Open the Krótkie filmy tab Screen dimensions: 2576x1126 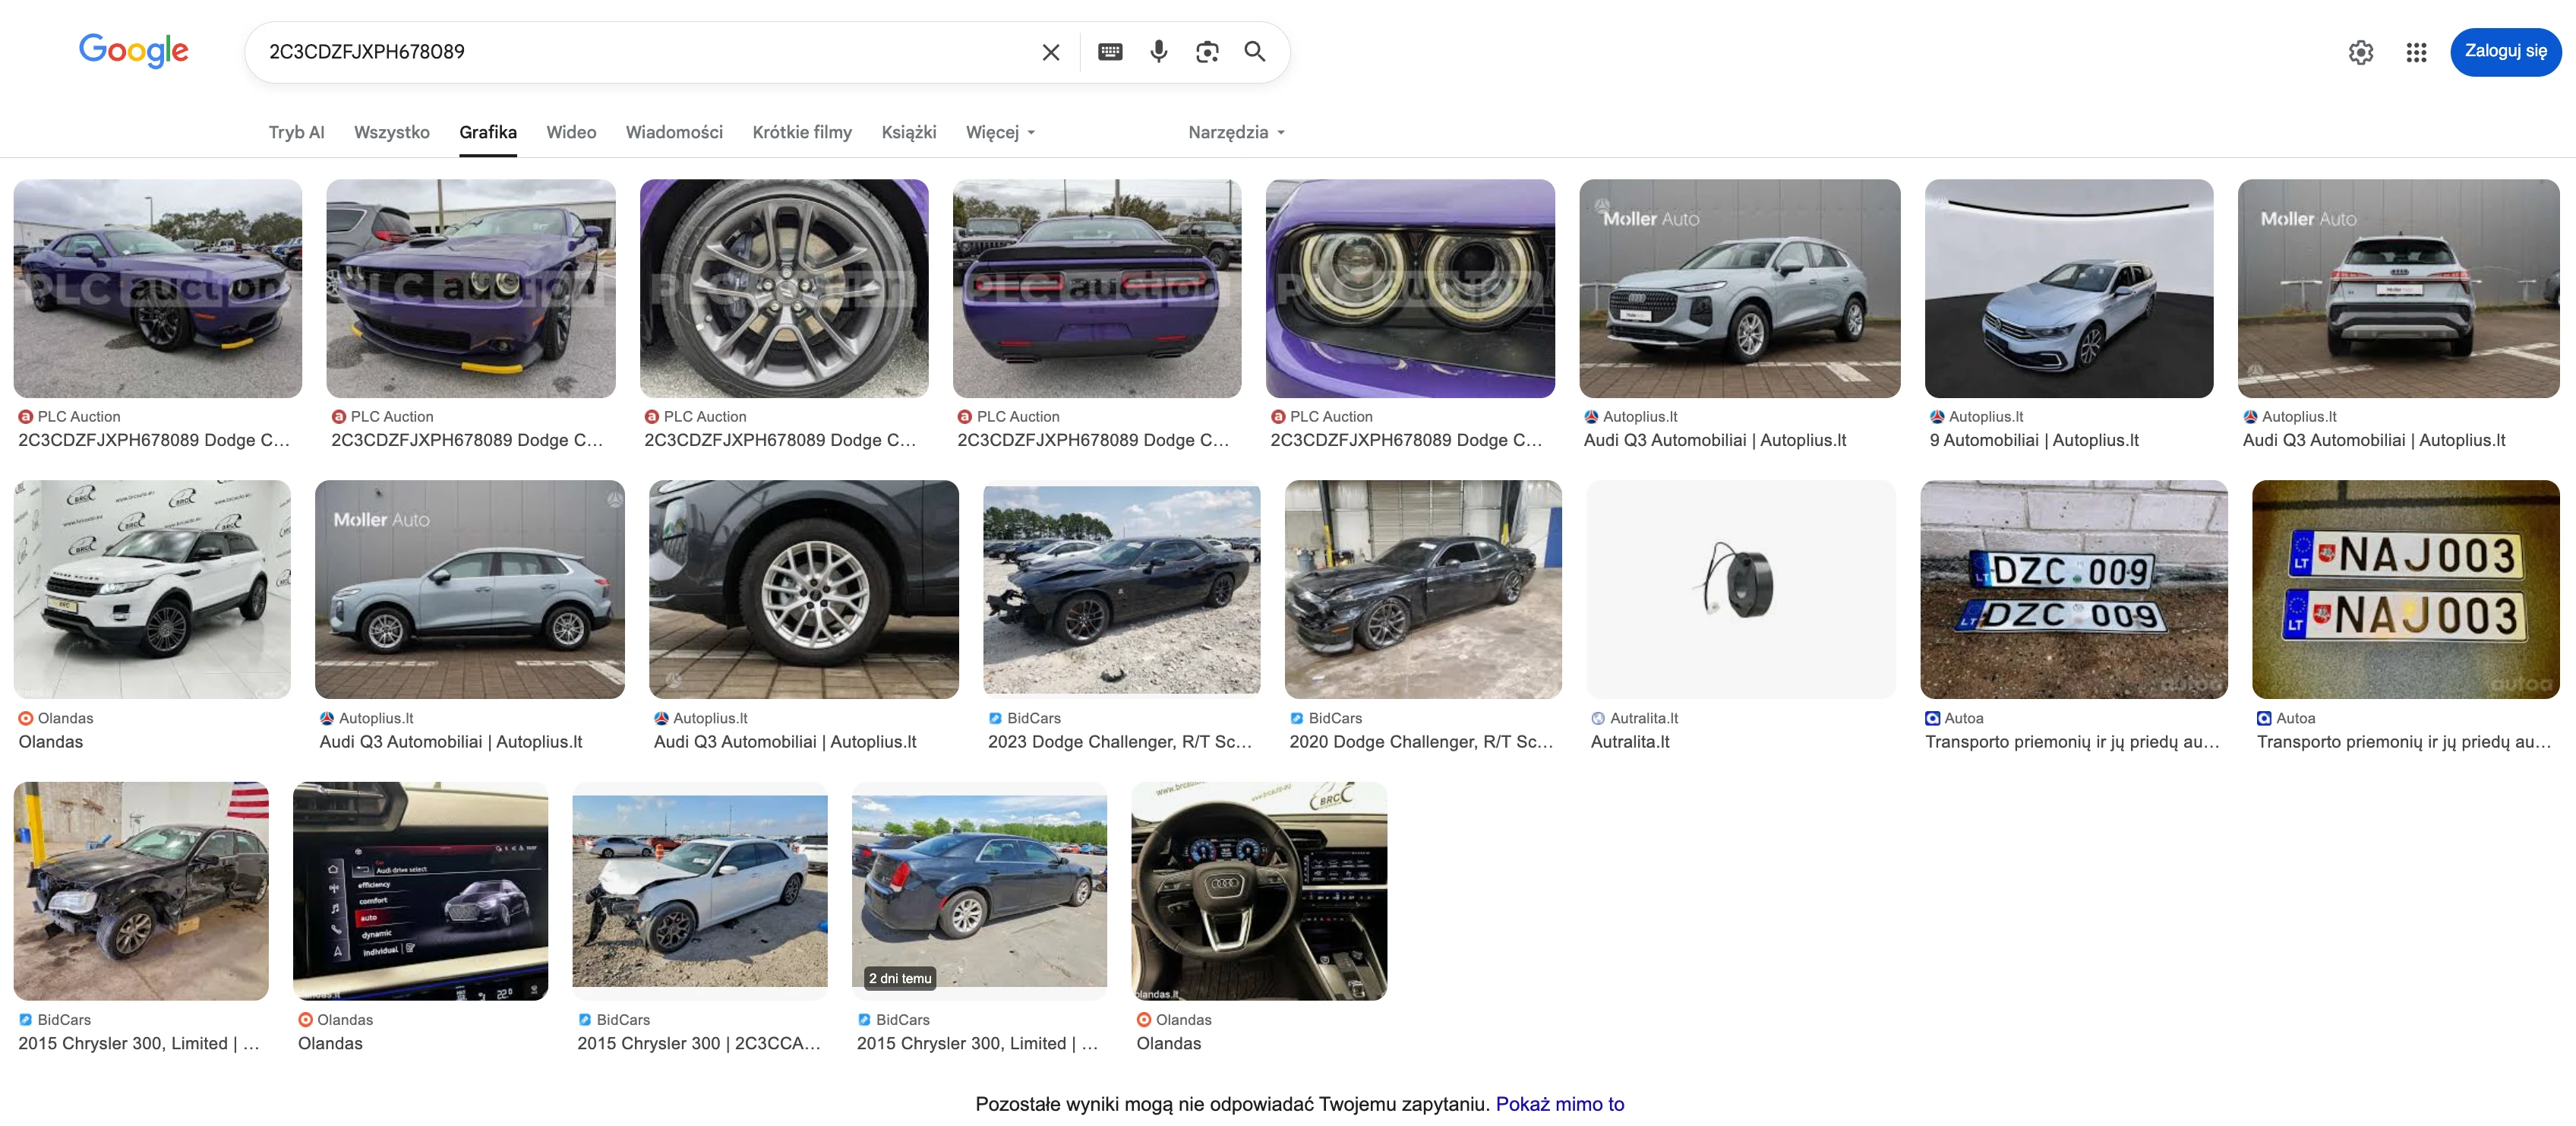coord(802,132)
